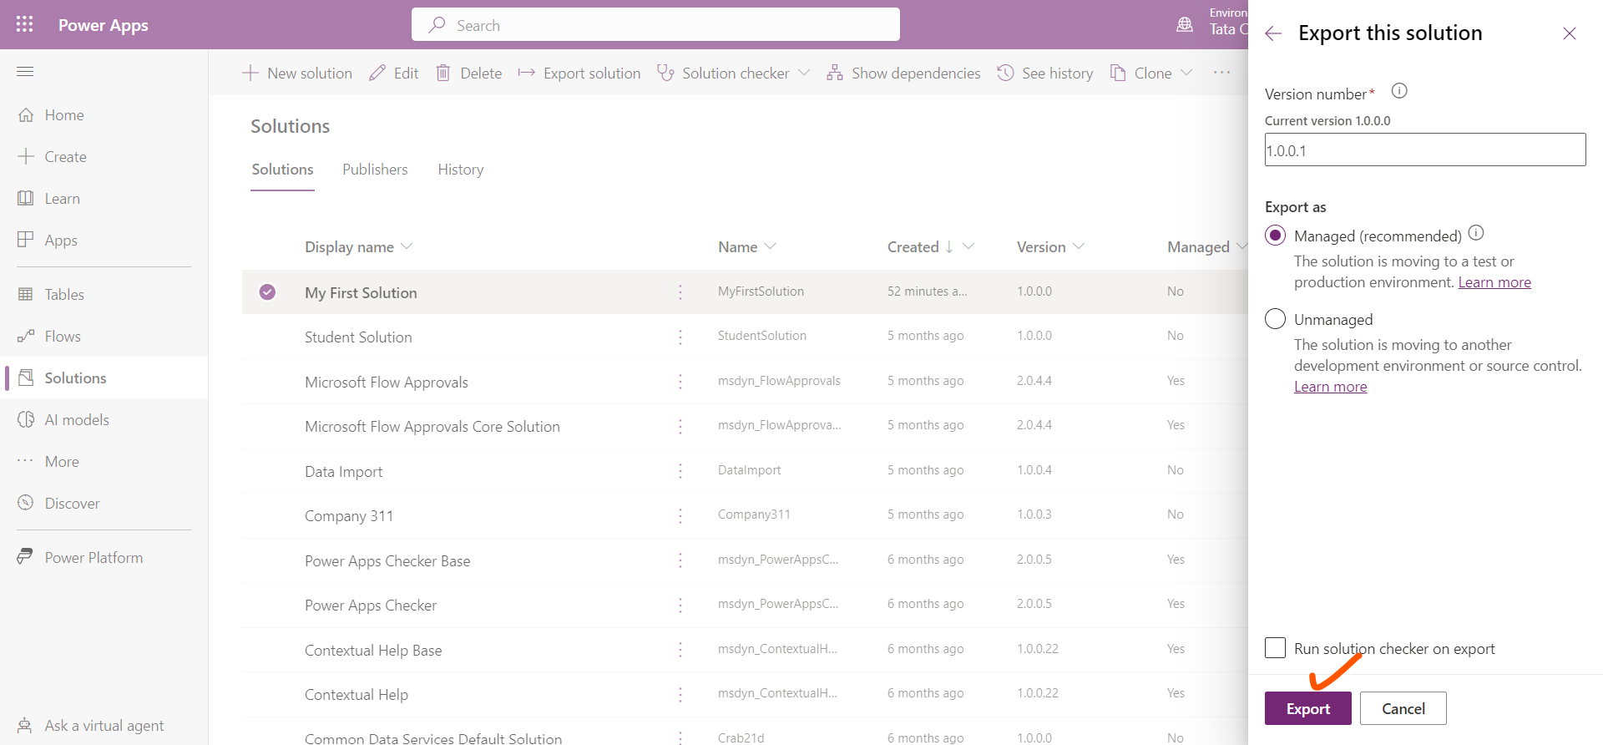This screenshot has width=1603, height=745.
Task: Open the app launcher waffle icon
Action: click(x=25, y=24)
